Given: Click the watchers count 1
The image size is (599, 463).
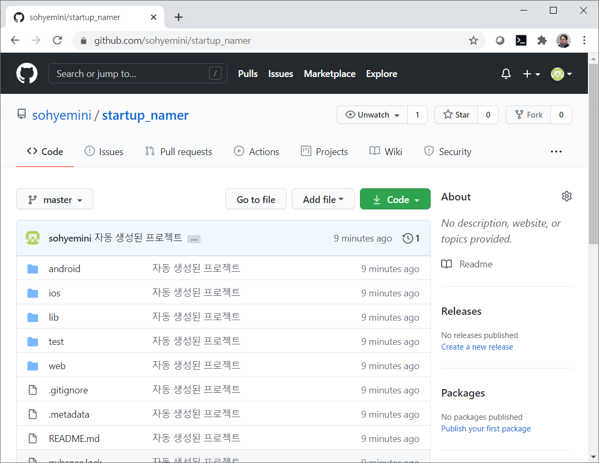Looking at the screenshot, I should tap(417, 115).
